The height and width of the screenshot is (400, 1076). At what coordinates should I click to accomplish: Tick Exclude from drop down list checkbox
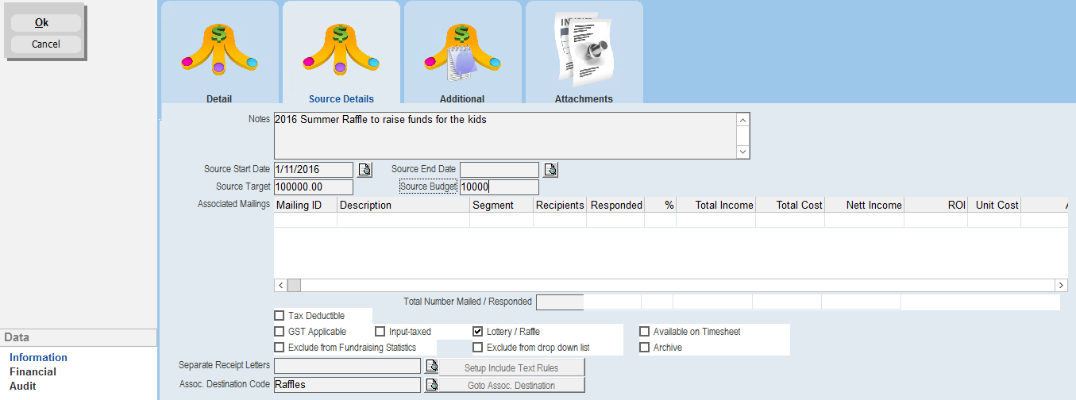pos(478,348)
